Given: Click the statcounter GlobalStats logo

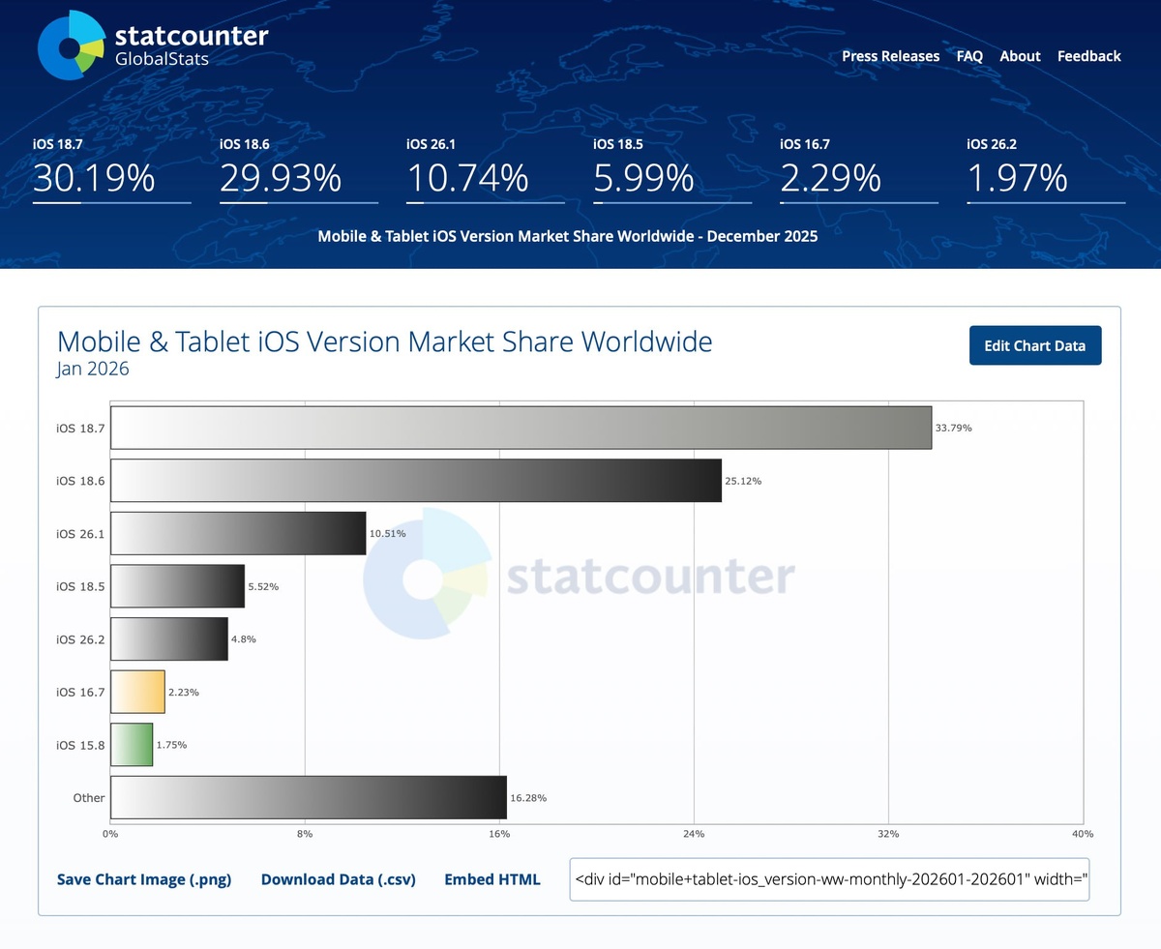Looking at the screenshot, I should pyautogui.click(x=153, y=46).
